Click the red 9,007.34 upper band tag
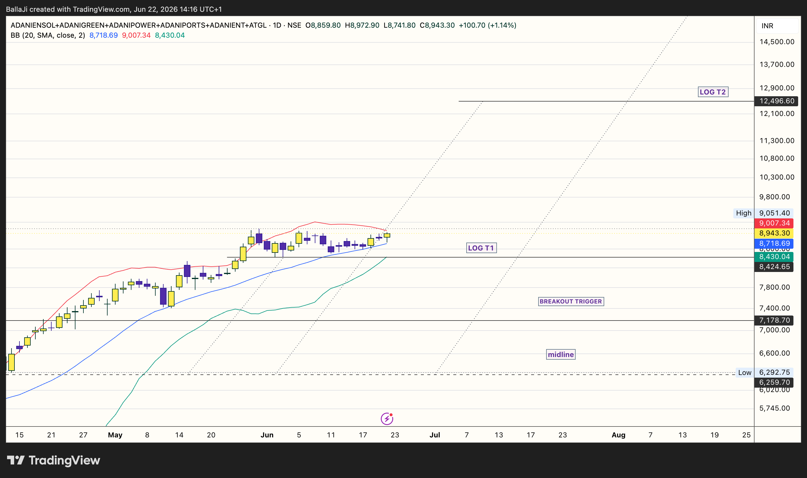 point(774,223)
